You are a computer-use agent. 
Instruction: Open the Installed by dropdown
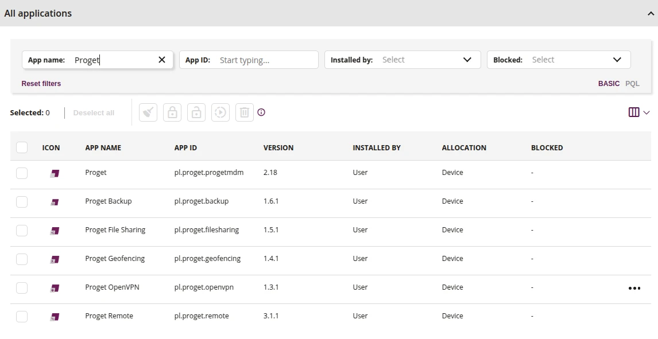pos(402,60)
